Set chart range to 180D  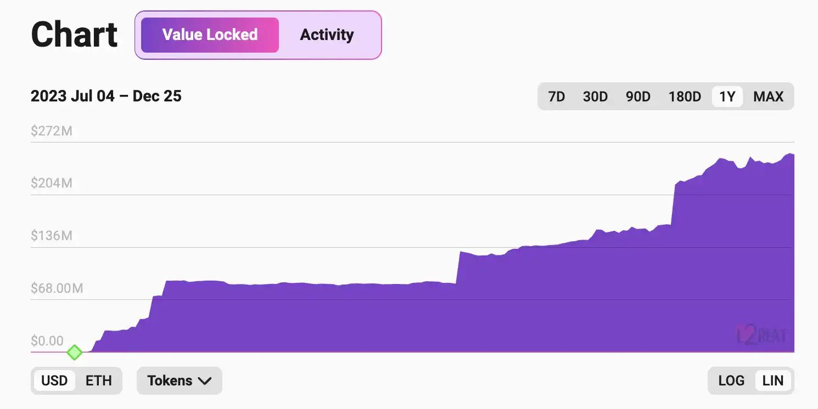pyautogui.click(x=685, y=97)
